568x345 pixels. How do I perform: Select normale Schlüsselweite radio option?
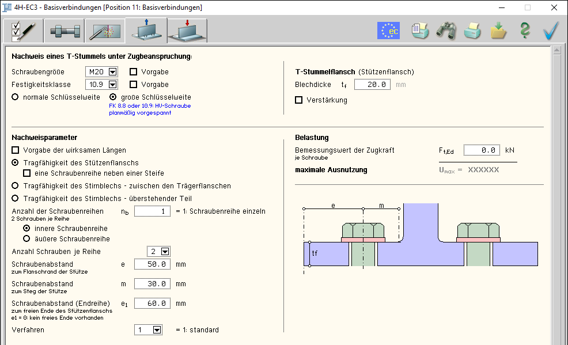[16, 97]
